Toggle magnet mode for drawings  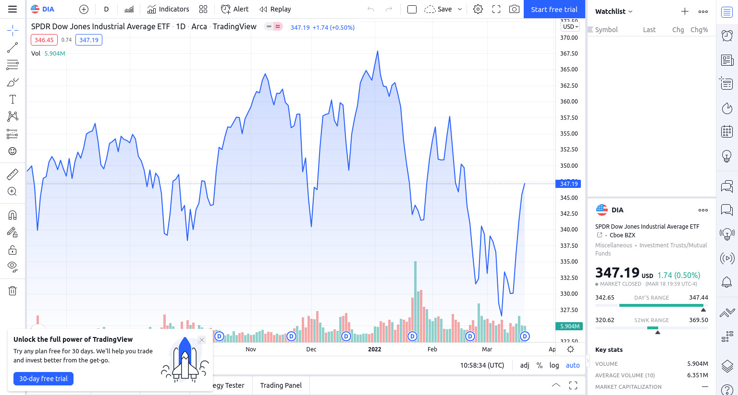(12, 215)
